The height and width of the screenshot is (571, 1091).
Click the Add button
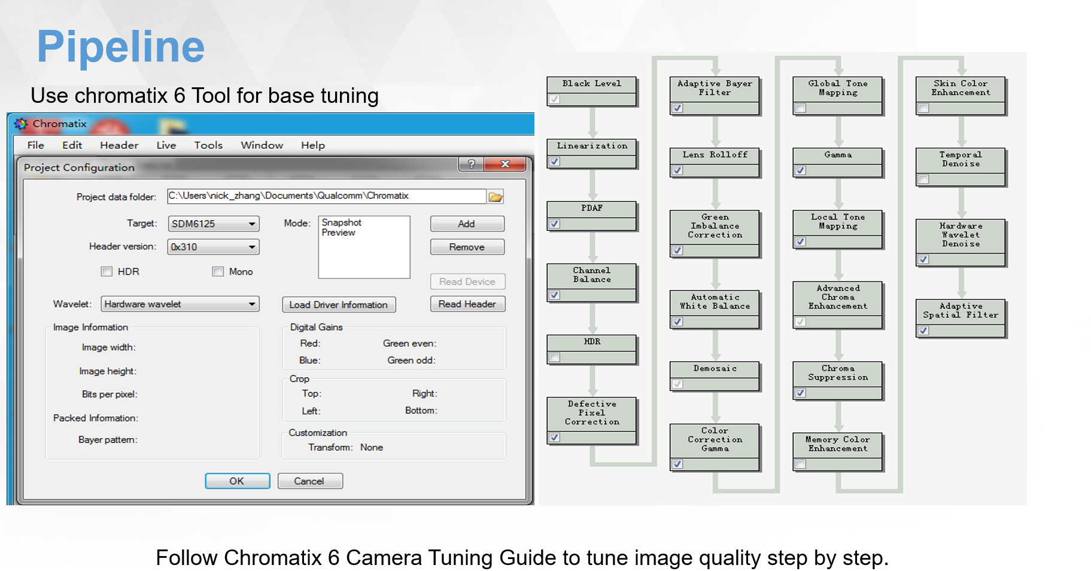point(467,224)
